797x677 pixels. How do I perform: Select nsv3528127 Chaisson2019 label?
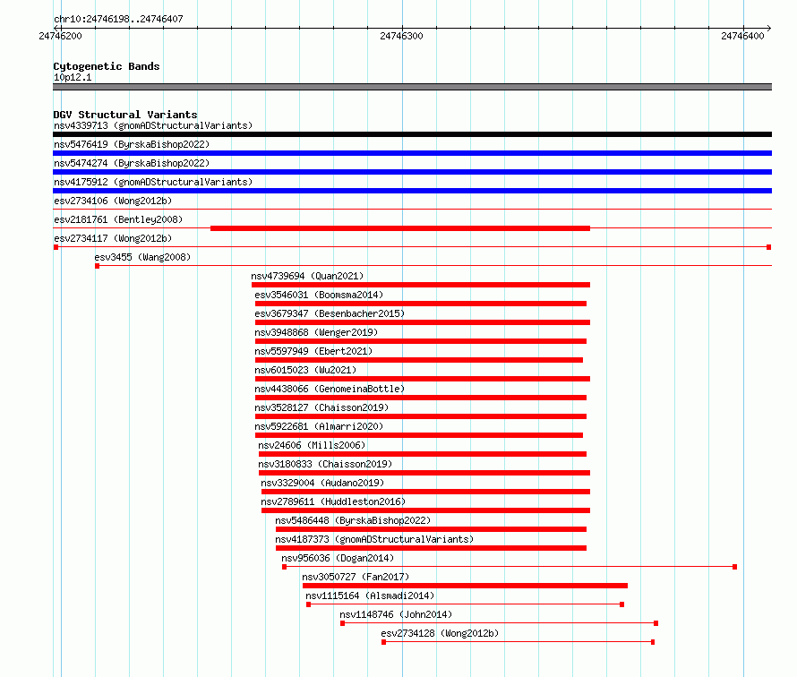[321, 407]
